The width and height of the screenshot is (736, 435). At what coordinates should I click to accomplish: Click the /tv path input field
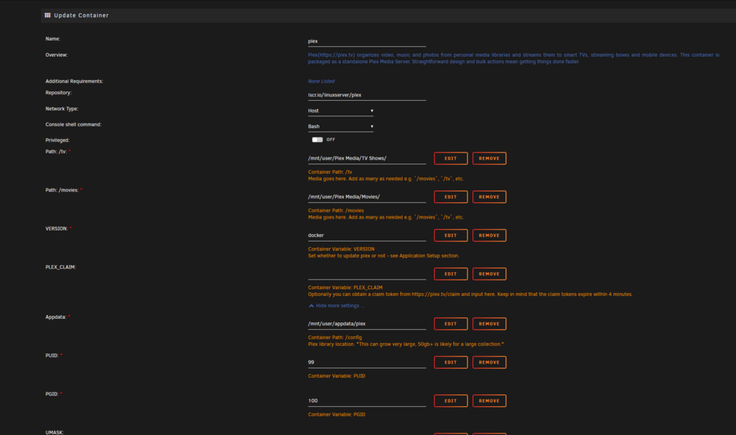(367, 158)
